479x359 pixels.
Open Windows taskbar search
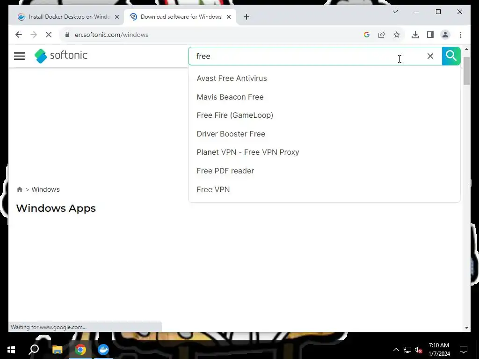pyautogui.click(x=34, y=350)
